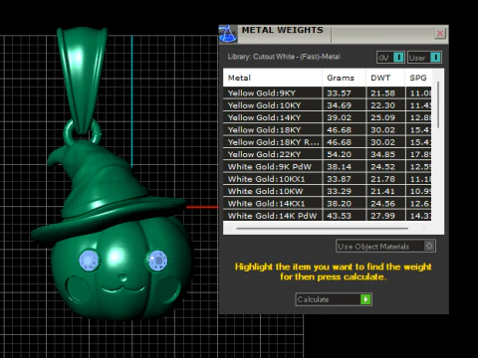Sort by the Metal column header
478x358 pixels.
273,78
